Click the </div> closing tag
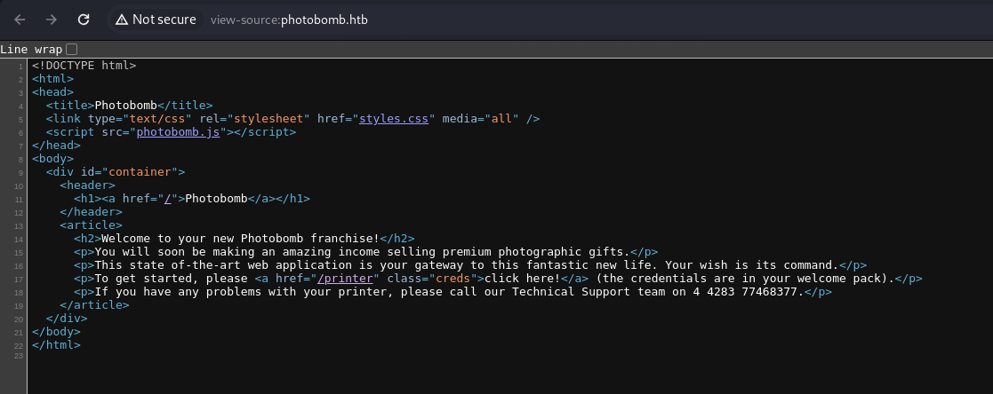The width and height of the screenshot is (993, 394). click(x=67, y=318)
